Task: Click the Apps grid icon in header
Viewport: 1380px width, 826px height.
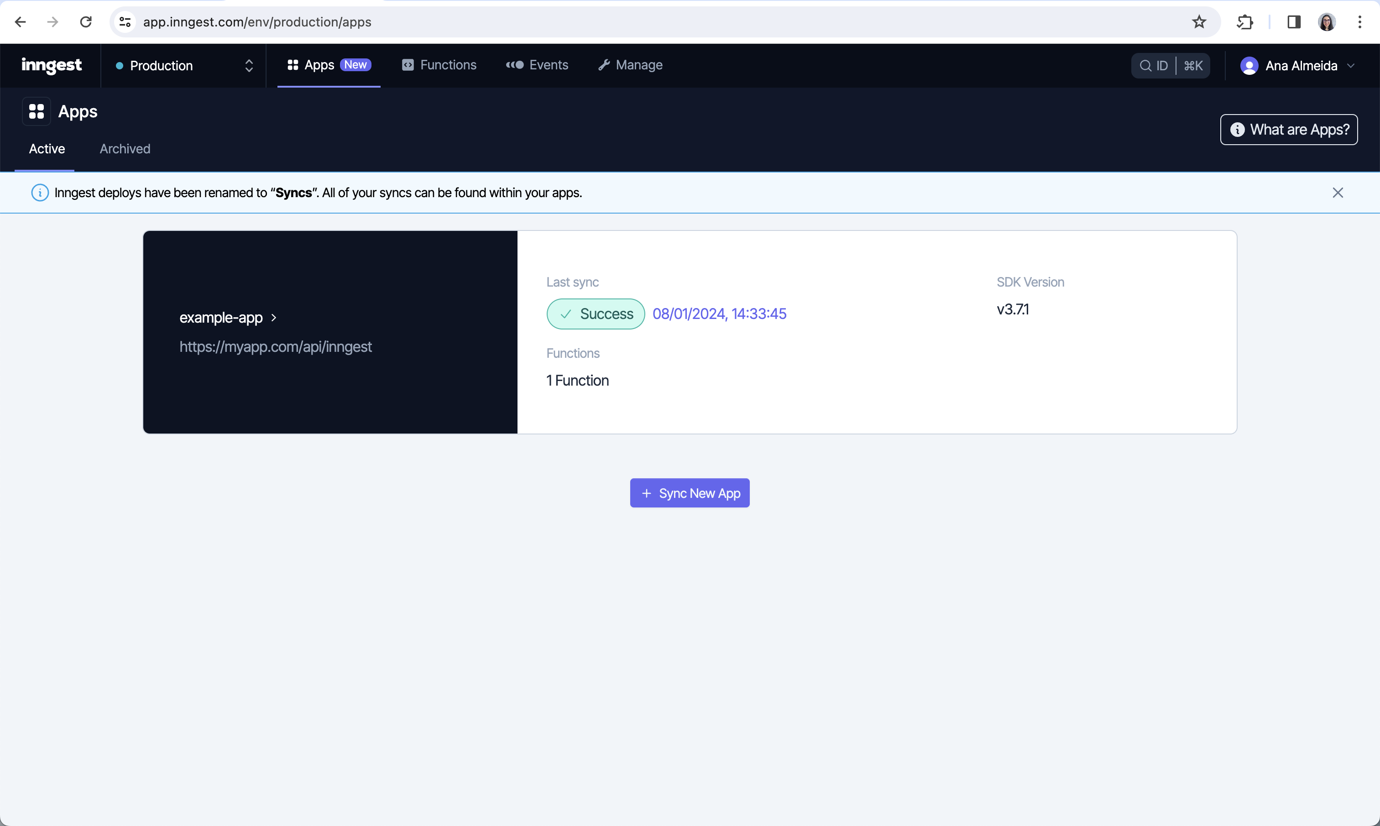Action: [x=37, y=111]
